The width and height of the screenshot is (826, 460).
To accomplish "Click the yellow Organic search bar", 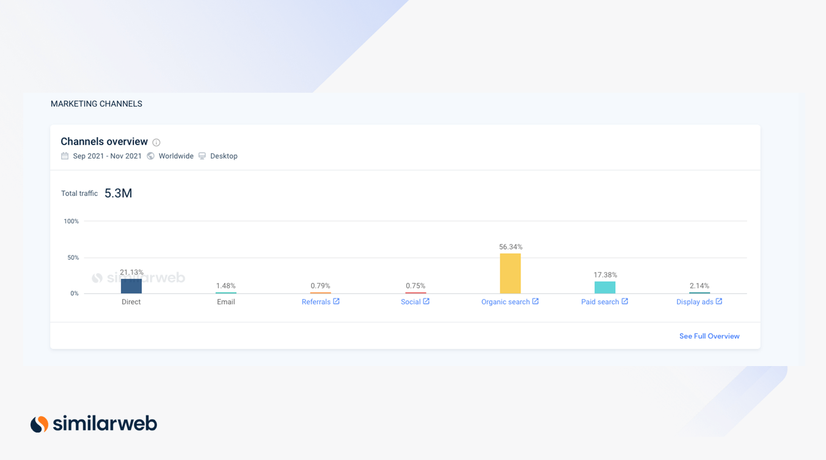I will (510, 273).
